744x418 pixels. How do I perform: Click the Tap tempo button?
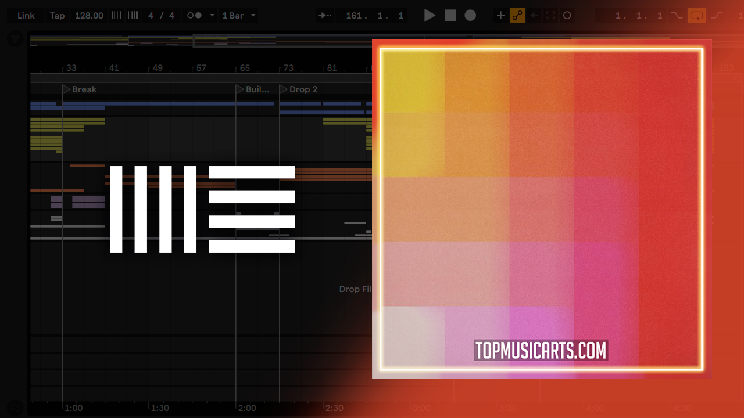tap(57, 16)
